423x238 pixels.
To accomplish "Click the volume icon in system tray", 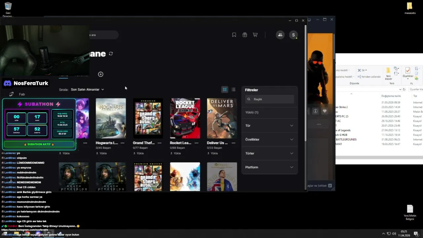I will (394, 234).
